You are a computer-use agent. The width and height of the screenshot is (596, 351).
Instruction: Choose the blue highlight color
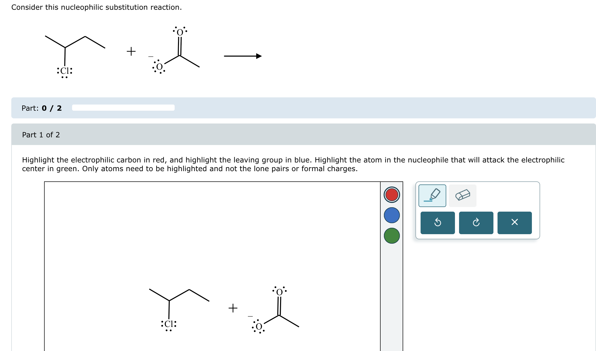[x=392, y=215]
